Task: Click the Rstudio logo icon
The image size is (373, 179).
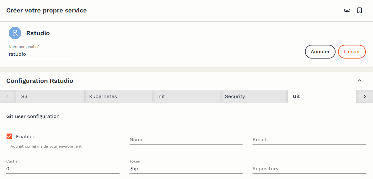Action: pyautogui.click(x=15, y=33)
